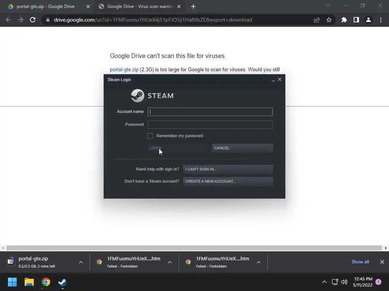
Task: Switch to portal-gte.zip - Google Drive tab
Action: coord(46,6)
